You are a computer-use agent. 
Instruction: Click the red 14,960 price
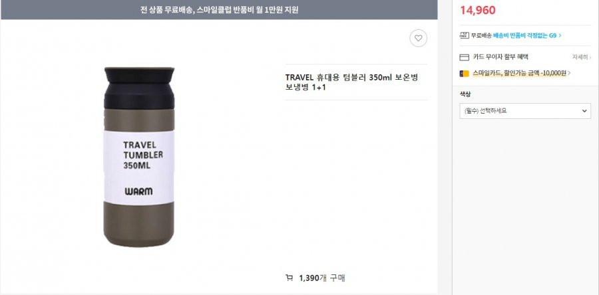pos(477,10)
